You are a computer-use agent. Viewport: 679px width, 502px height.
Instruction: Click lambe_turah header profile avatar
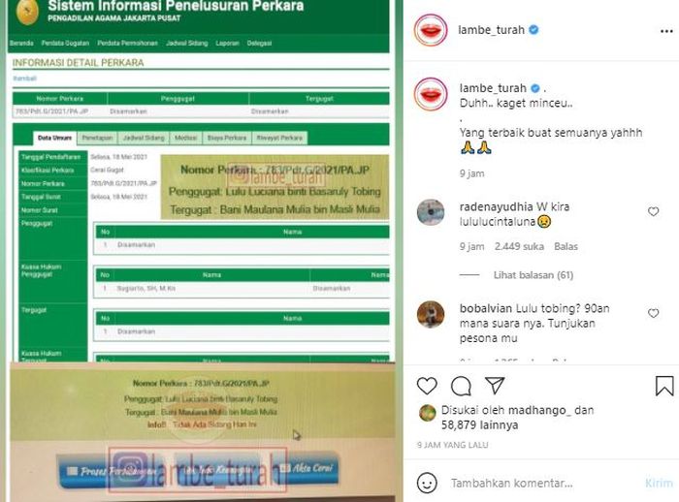tap(431, 30)
